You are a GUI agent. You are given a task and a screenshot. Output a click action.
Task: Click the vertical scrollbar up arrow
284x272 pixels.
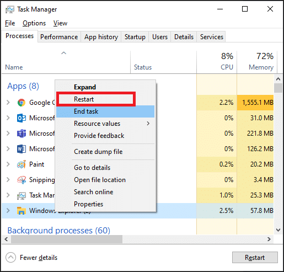pos(278,79)
